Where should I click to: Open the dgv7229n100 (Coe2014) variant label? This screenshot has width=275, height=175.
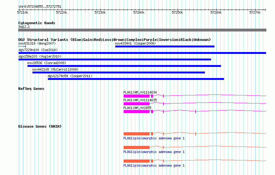click(38, 50)
